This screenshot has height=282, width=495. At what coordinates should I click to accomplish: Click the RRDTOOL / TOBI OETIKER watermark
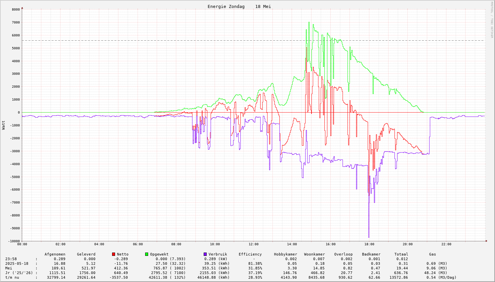pyautogui.click(x=492, y=20)
